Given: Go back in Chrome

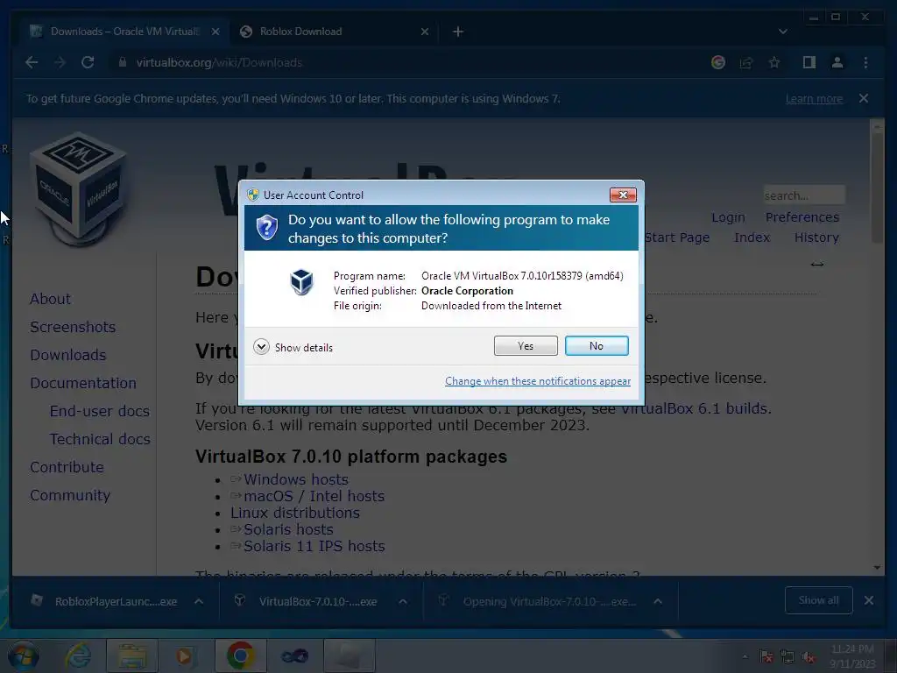Looking at the screenshot, I should [32, 62].
